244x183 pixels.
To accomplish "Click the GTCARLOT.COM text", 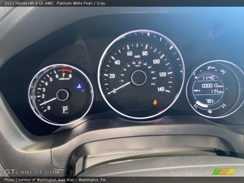I will point(32,172).
